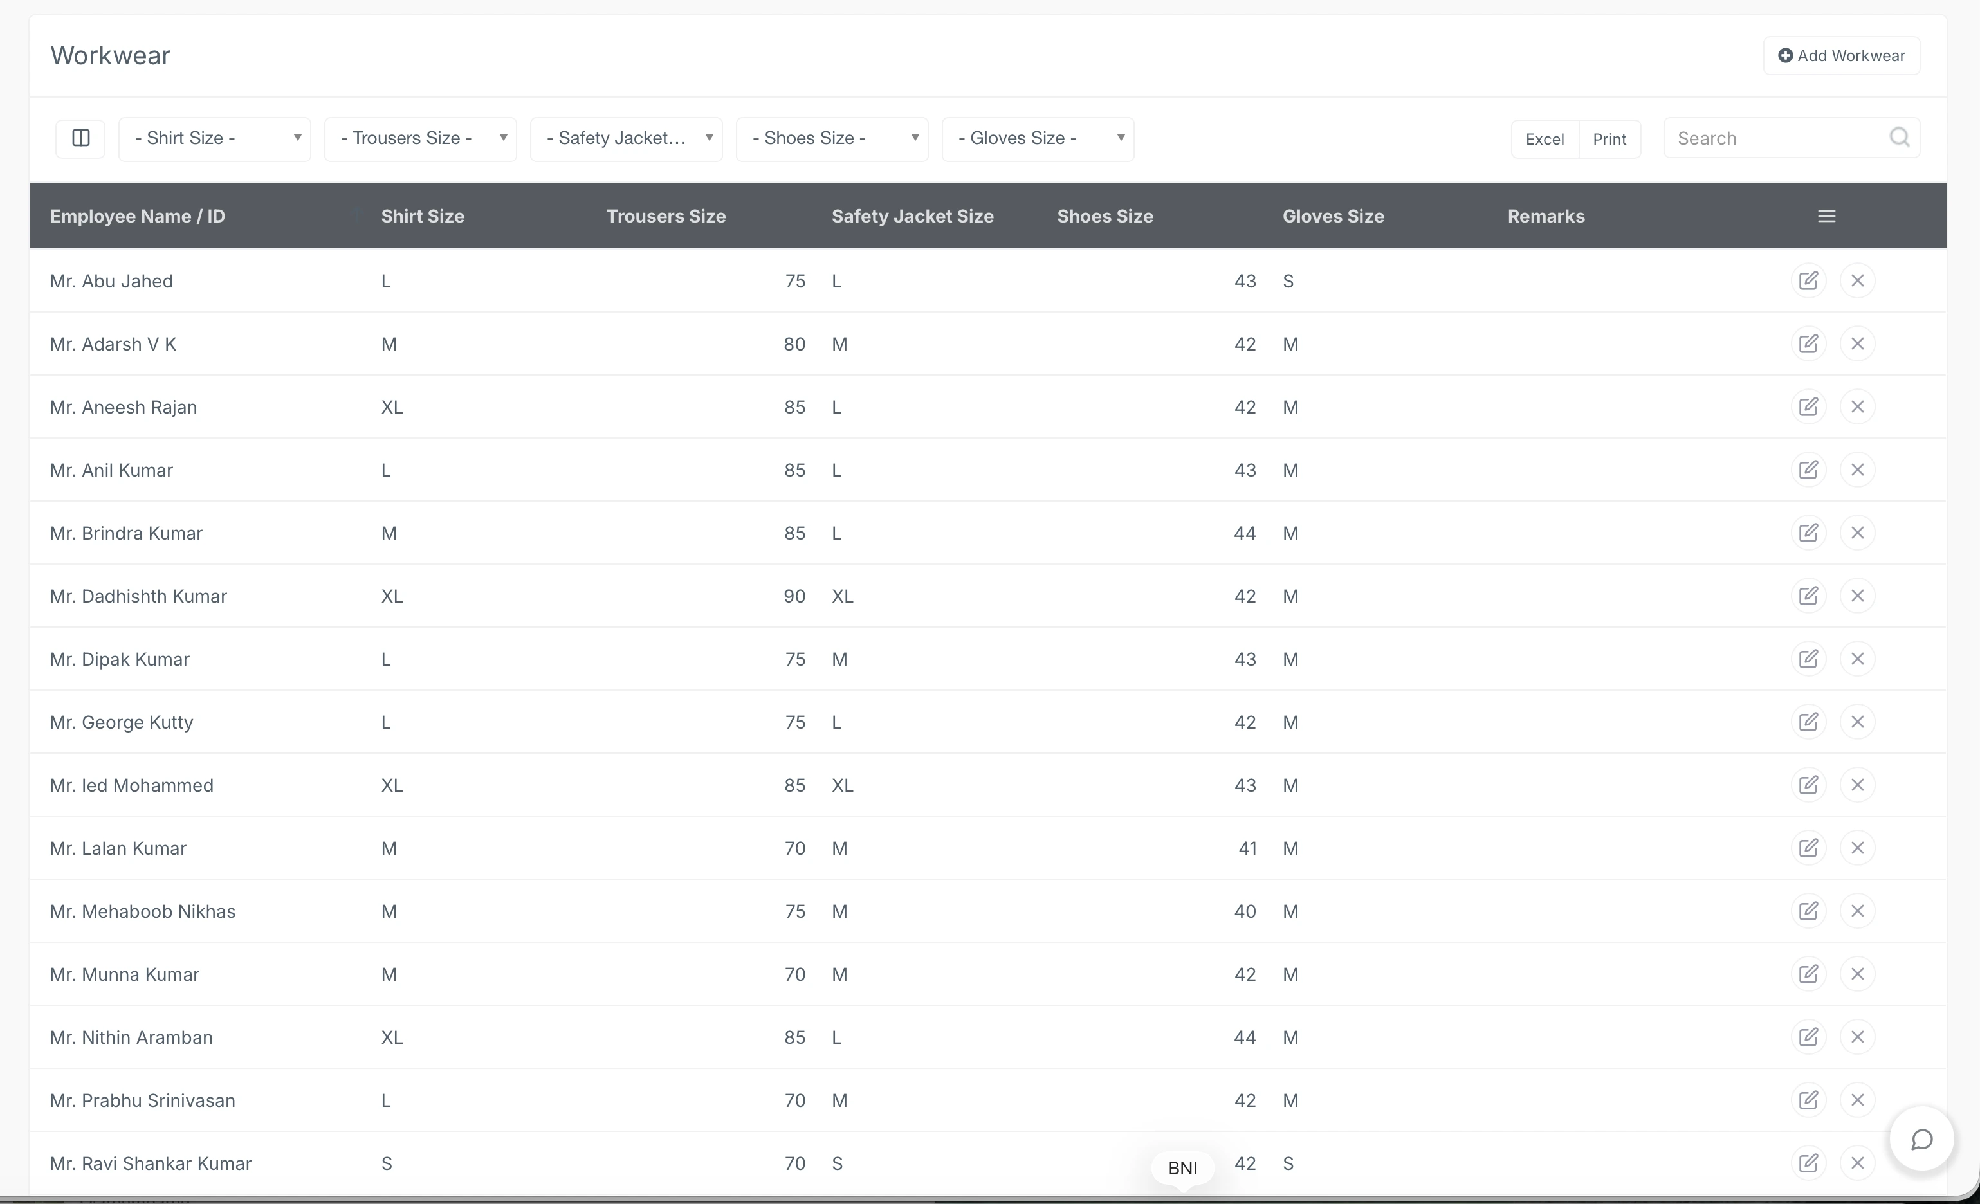Viewport: 1980px width, 1204px height.
Task: Delete Mr. Munna Kumar's workwear entry
Action: tap(1857, 974)
